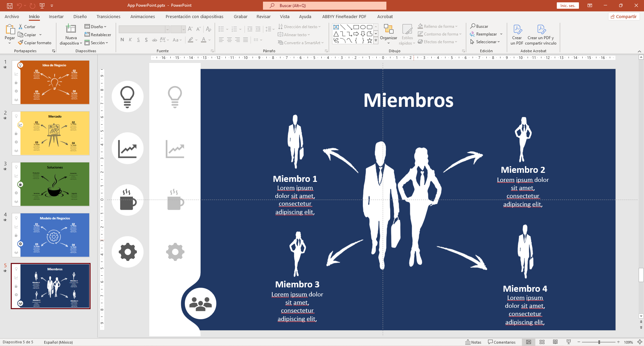
Task: Click the Save icon in title bar
Action: (x=10, y=6)
